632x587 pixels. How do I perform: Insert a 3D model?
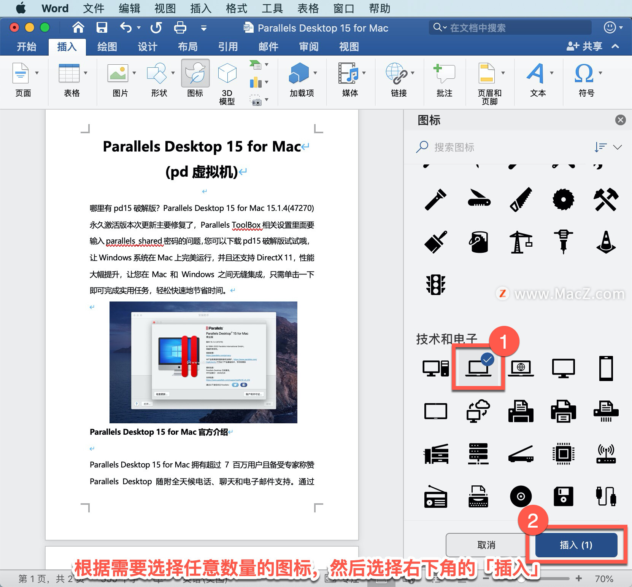[x=227, y=83]
